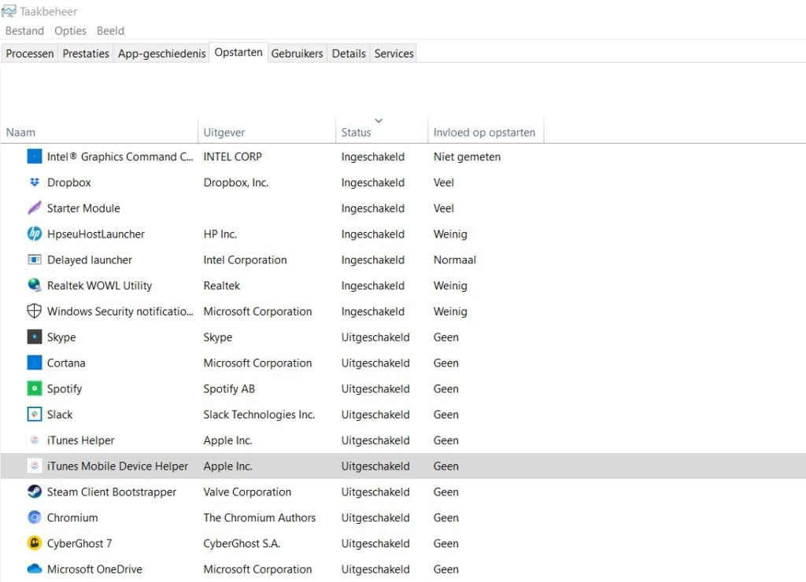This screenshot has width=806, height=582.
Task: Sort by the Uitgever column header
Action: click(x=267, y=132)
